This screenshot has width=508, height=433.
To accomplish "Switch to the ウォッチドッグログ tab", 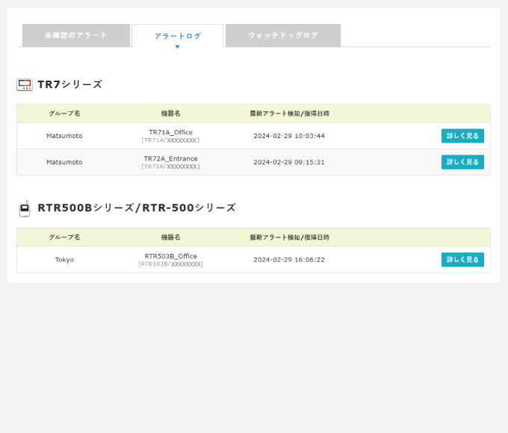I will (282, 35).
